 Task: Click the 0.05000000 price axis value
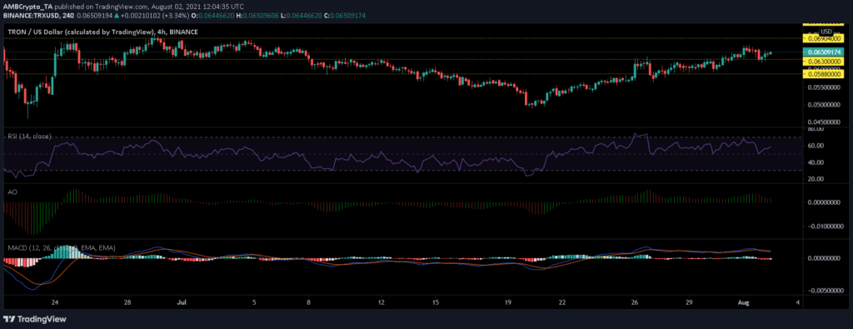[x=823, y=104]
